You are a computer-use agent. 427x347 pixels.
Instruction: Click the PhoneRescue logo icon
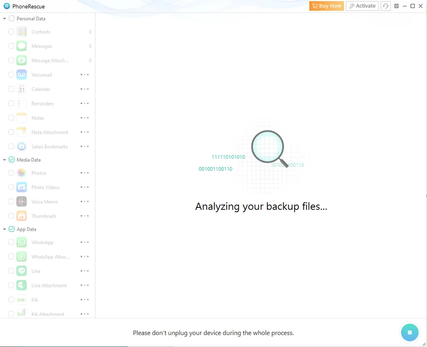point(6,6)
